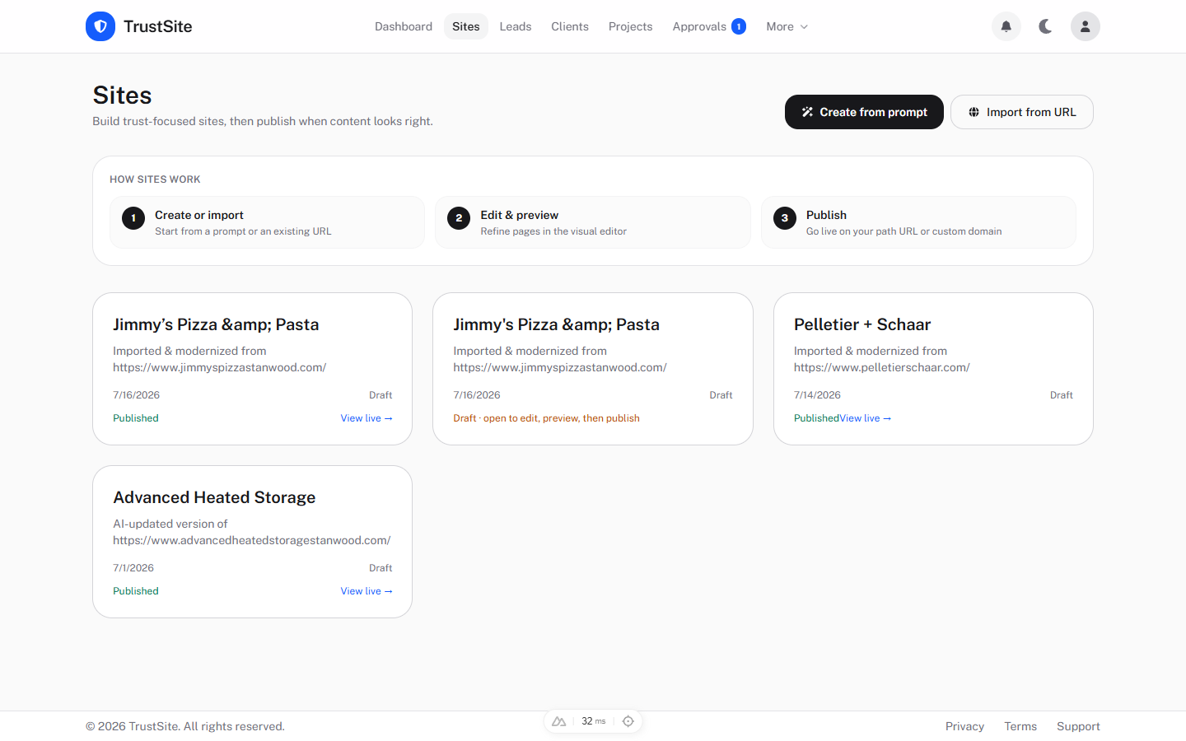Click the Publish step heading

click(x=826, y=215)
